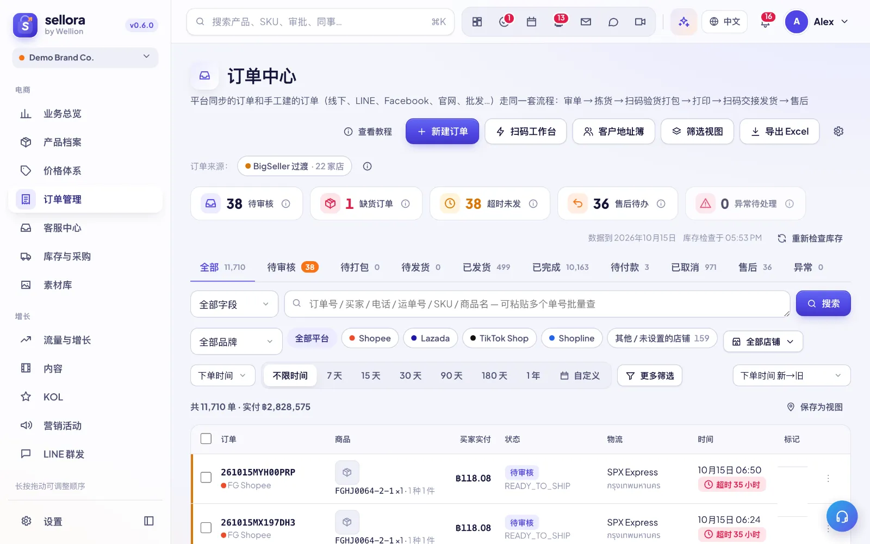
Task: Click the 重新检查库存 link
Action: point(810,238)
